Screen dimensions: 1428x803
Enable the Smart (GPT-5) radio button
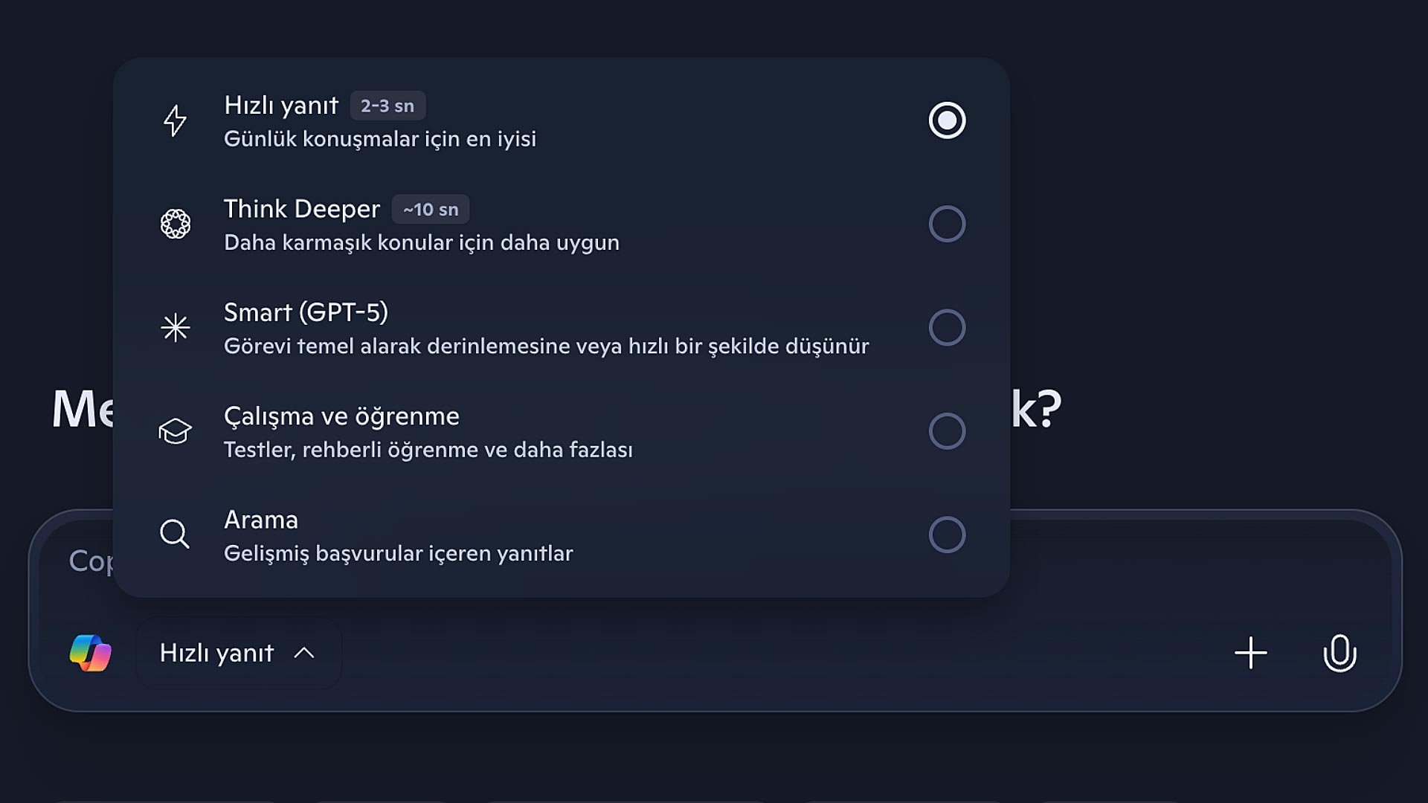tap(947, 327)
